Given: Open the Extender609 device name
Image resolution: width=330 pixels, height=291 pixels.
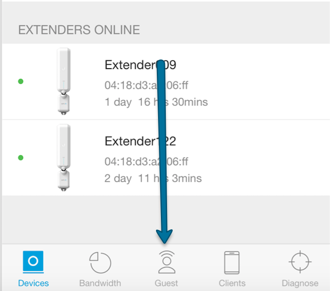Looking at the screenshot, I should point(140,65).
